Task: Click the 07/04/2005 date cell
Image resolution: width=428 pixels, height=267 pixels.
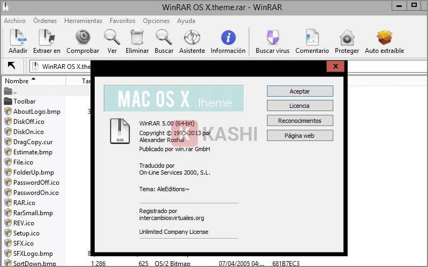Action: (241, 263)
